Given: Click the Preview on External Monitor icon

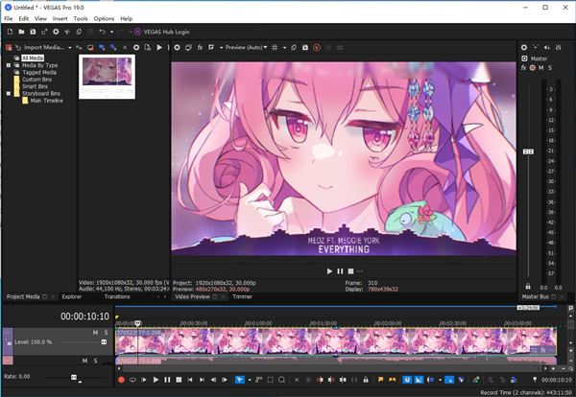Looking at the screenshot, I should point(188,47).
